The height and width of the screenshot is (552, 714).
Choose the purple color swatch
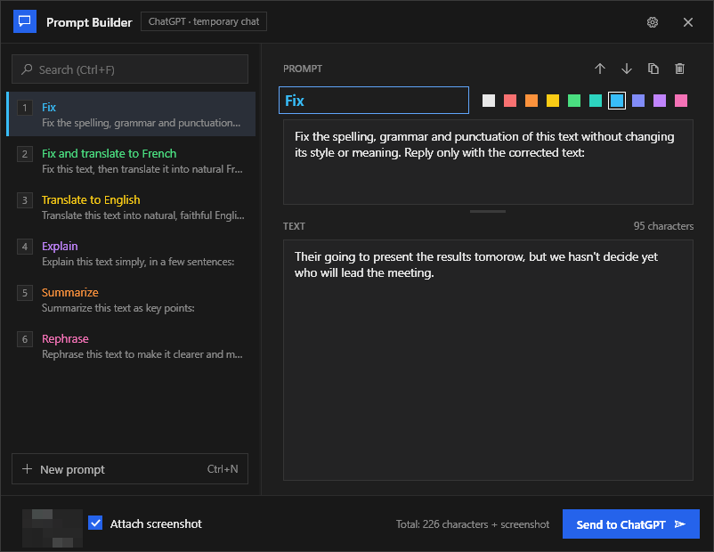(x=660, y=101)
